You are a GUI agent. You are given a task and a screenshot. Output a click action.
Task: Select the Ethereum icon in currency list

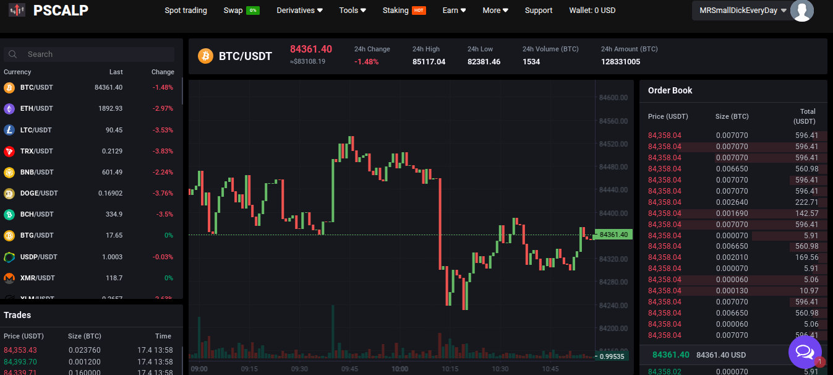pos(9,108)
